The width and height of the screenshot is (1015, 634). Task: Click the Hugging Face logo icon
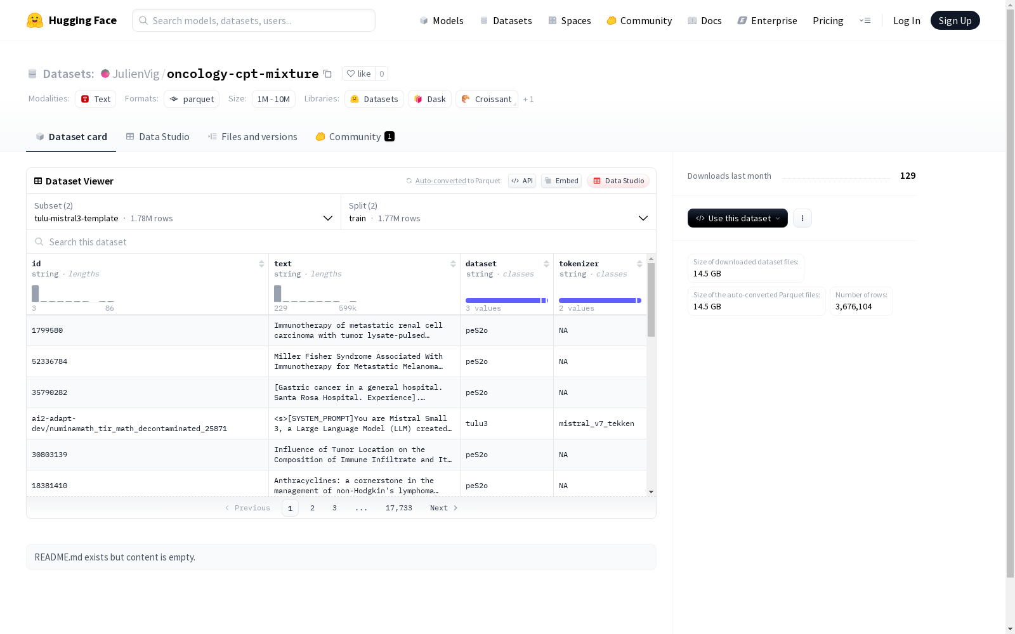tap(35, 20)
